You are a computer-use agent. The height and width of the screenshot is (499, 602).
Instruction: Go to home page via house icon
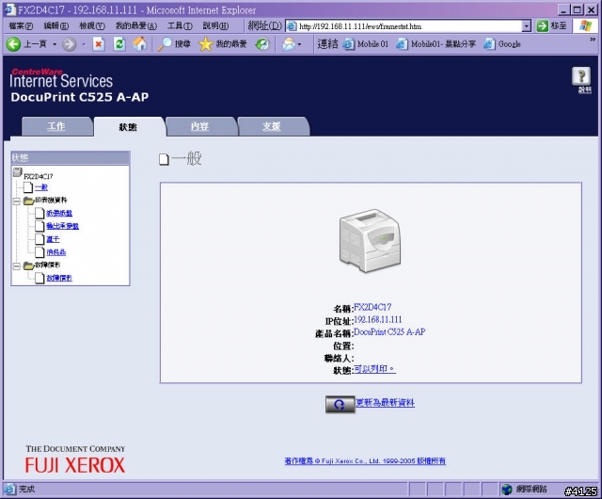(x=140, y=44)
